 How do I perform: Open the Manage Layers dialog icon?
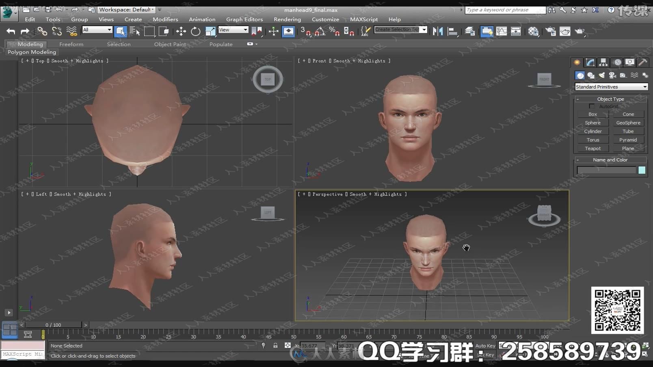tap(470, 31)
